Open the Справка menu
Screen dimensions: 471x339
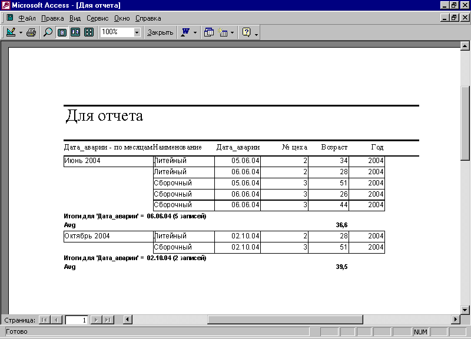pos(148,18)
